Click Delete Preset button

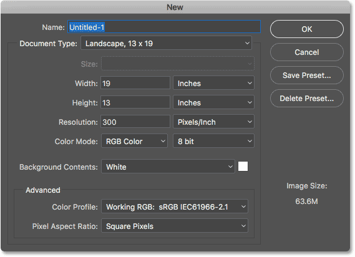306,99
